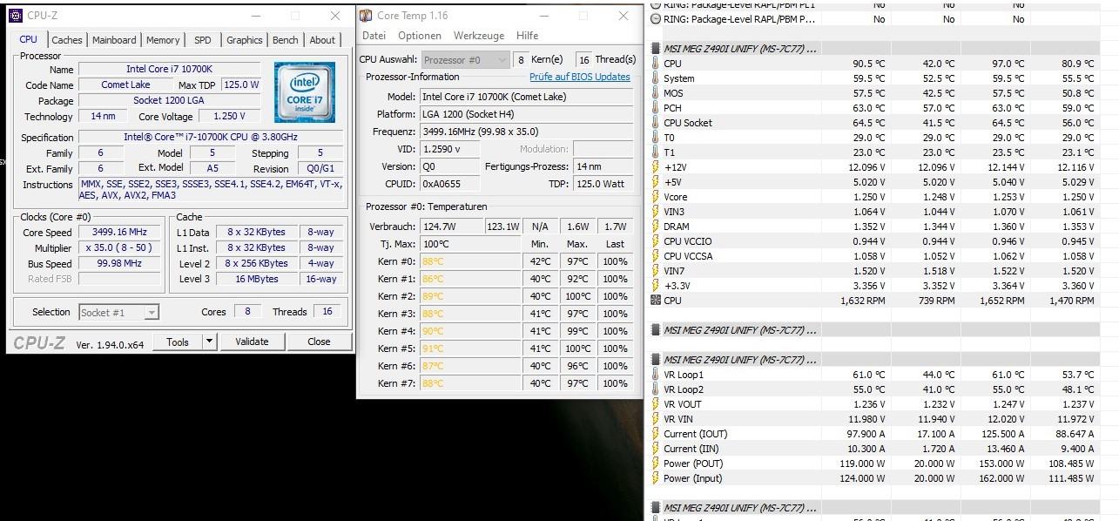The height and width of the screenshot is (521, 1119).
Task: Click the Core Speed value 3499.16 MHz
Action: [119, 233]
